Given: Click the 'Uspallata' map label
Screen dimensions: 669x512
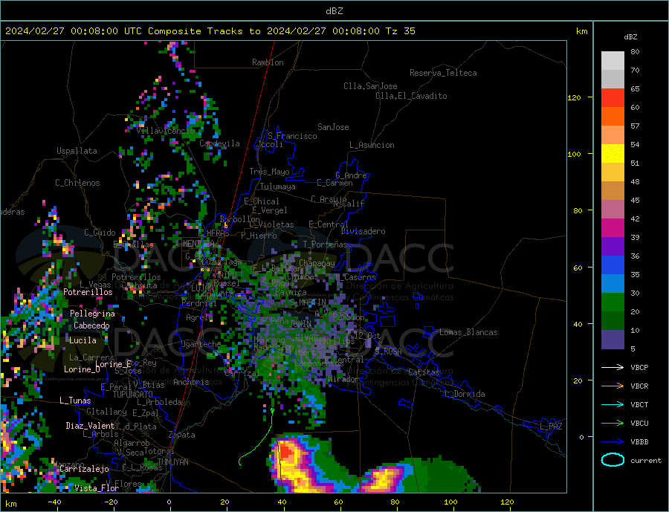Looking at the screenshot, I should pos(77,151).
